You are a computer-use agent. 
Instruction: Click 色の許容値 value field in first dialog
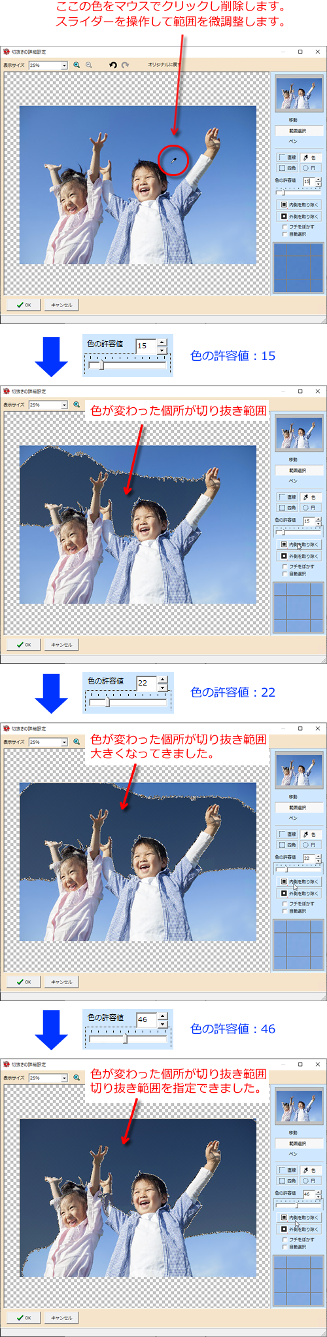(307, 181)
